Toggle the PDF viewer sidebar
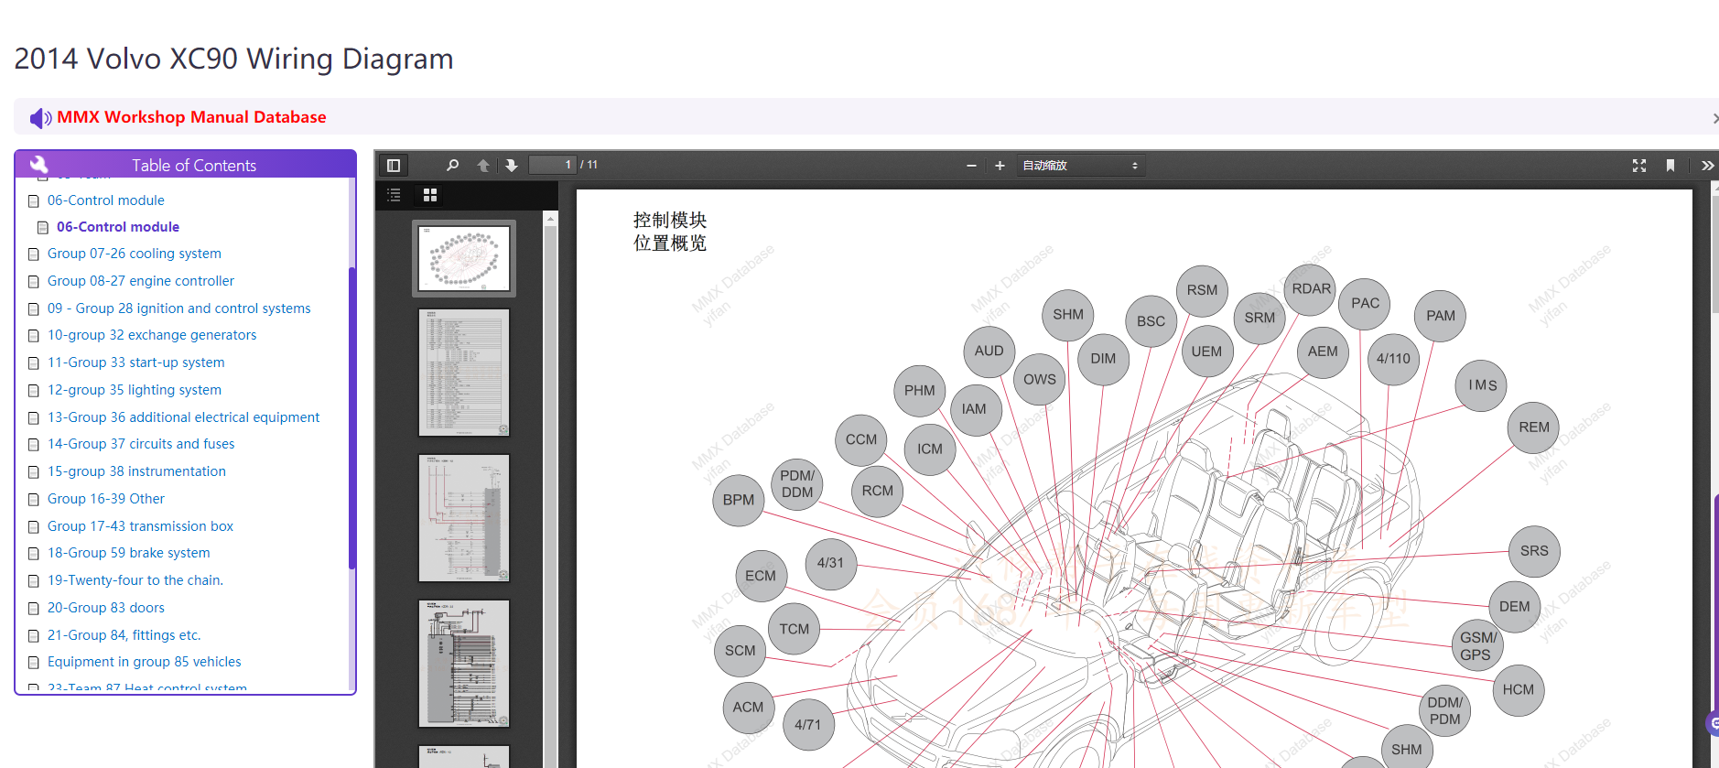Image resolution: width=1719 pixels, height=768 pixels. (394, 166)
